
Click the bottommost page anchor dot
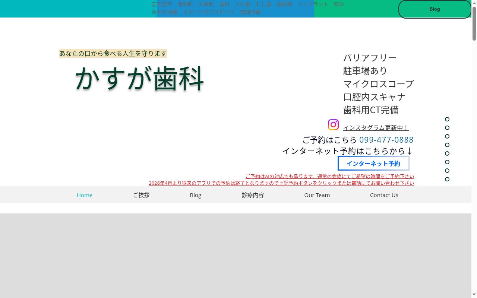pos(447,179)
